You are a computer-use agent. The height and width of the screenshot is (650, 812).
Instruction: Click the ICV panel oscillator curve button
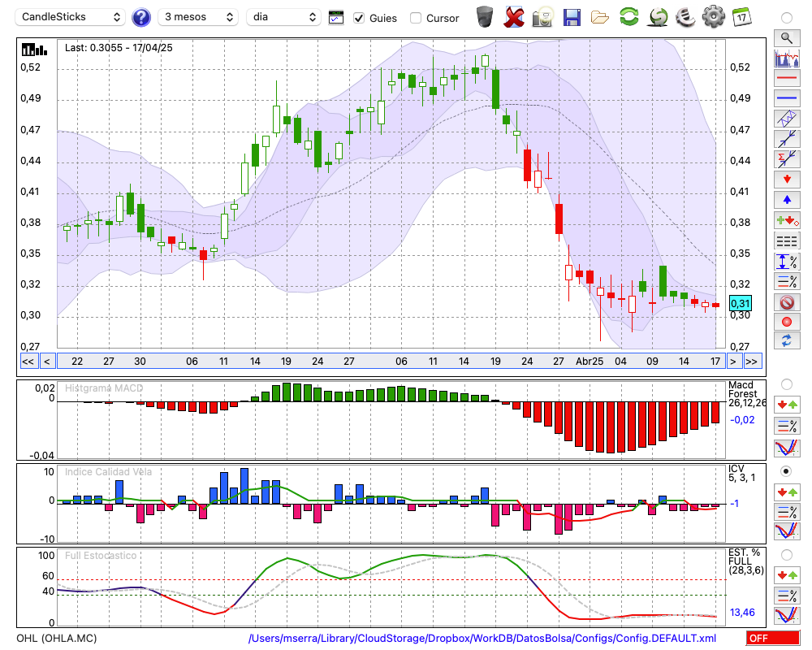[x=787, y=531]
